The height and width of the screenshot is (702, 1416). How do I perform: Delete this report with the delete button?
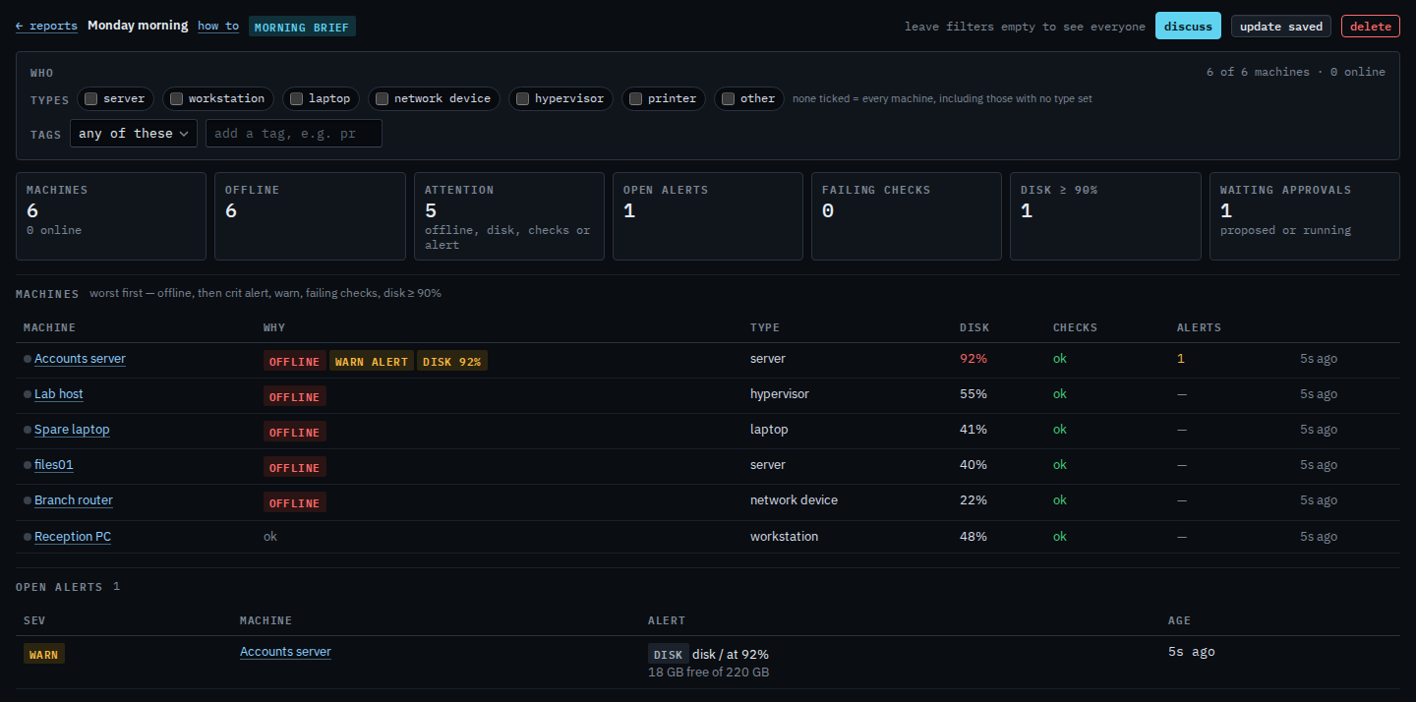tap(1371, 27)
